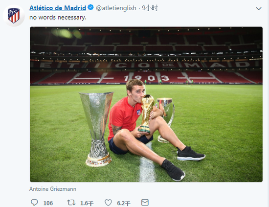
Task: Open the @atletienglish handle link
Action: click(116, 8)
